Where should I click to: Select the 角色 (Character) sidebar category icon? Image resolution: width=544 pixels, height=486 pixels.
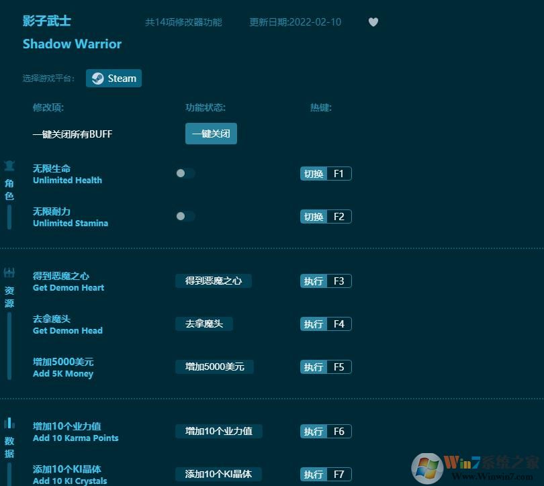[9, 165]
